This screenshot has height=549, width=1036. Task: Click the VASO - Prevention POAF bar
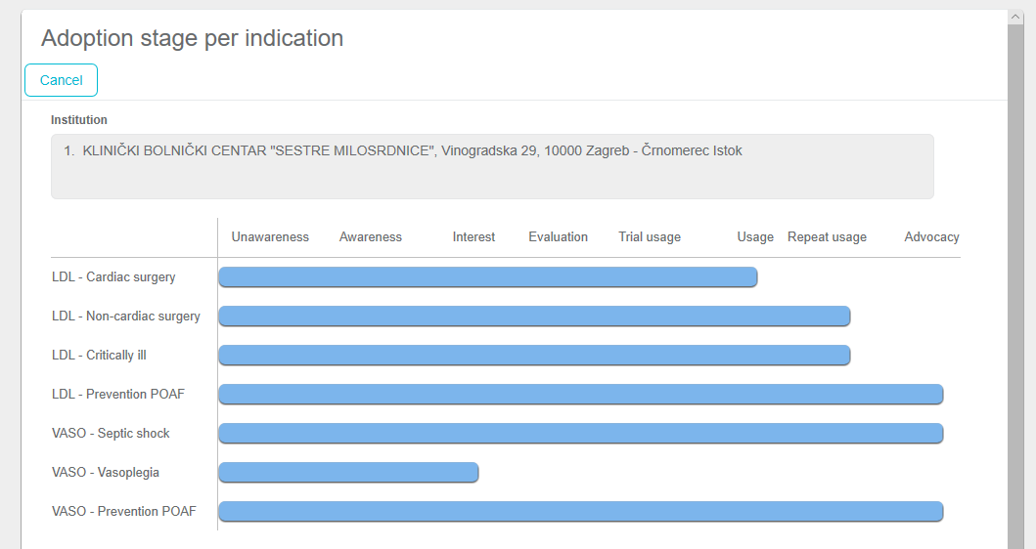tap(580, 512)
